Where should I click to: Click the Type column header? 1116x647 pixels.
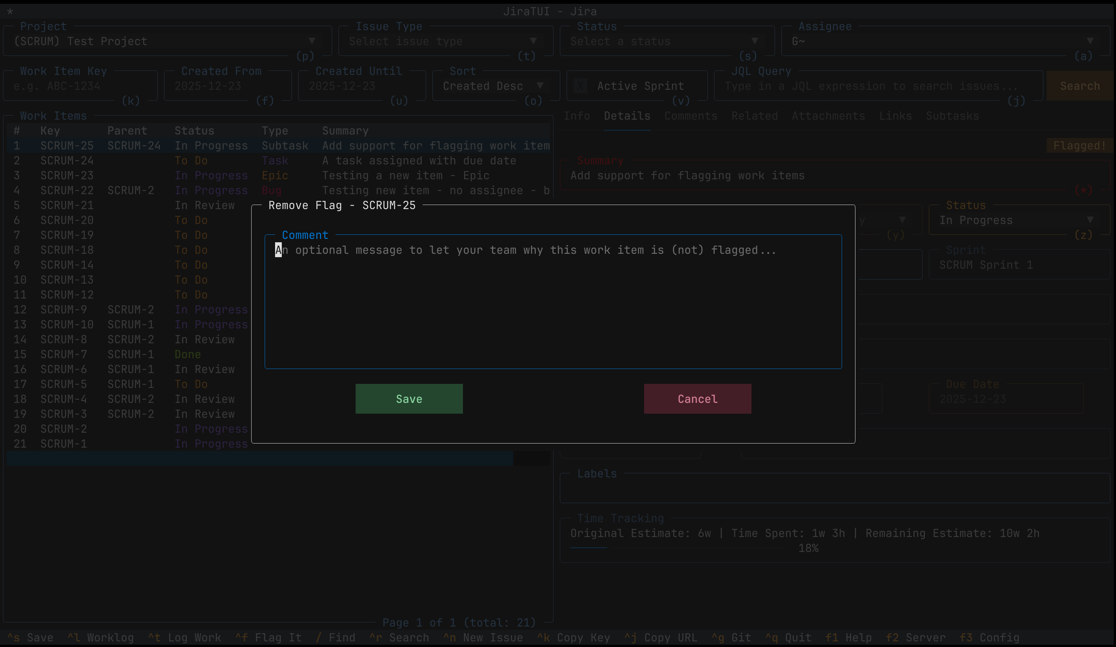pyautogui.click(x=275, y=131)
